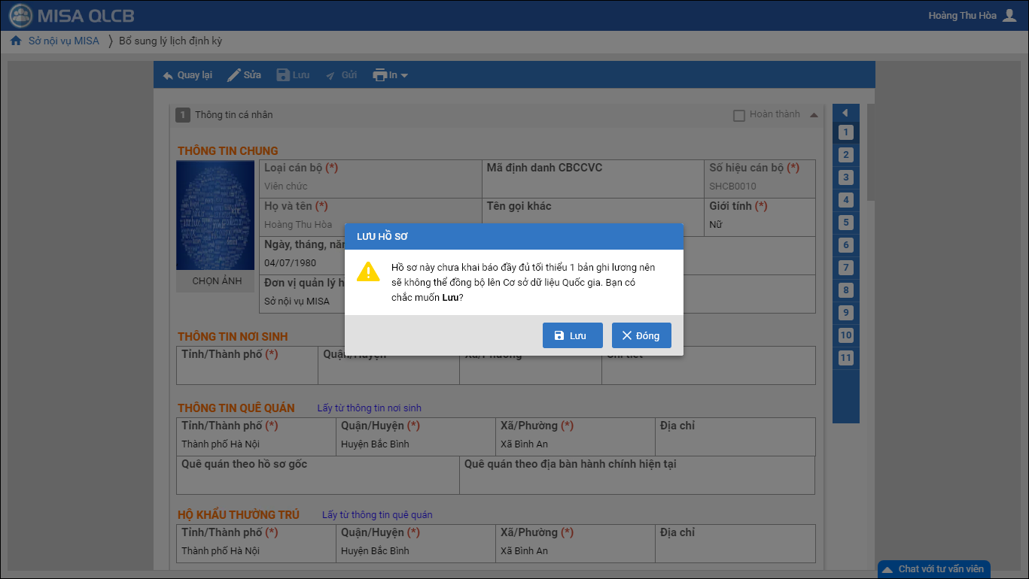This screenshot has width=1029, height=579.
Task: Go to section 11 in side navigation
Action: coord(846,358)
